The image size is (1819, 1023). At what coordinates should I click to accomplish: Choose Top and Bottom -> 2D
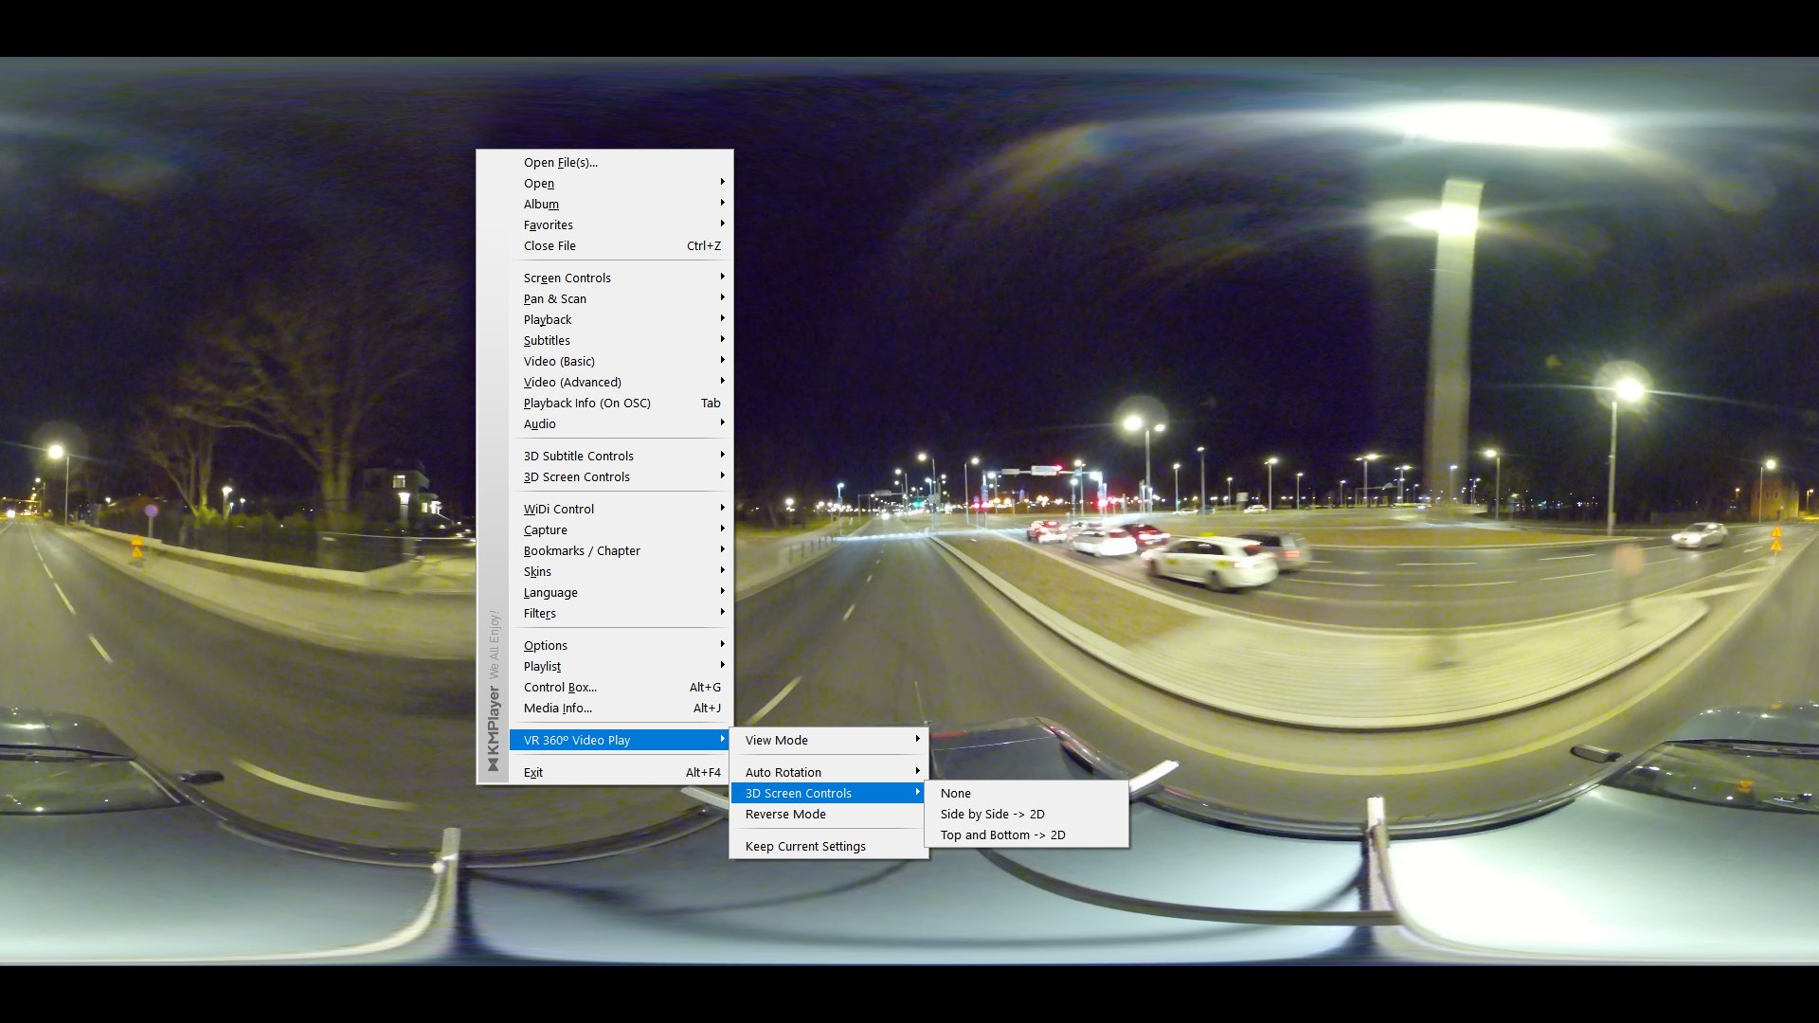coord(1002,835)
